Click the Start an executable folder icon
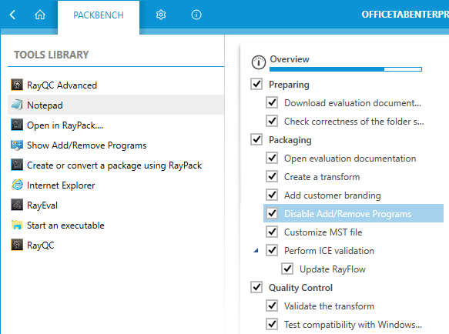This screenshot has width=449, height=334. click(x=17, y=225)
